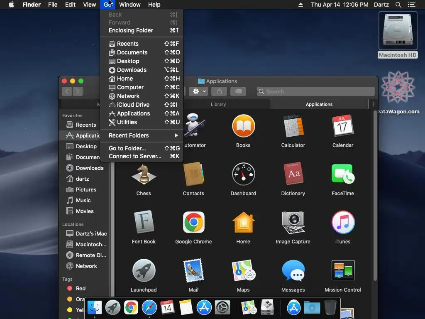The height and width of the screenshot is (319, 425).
Task: Select Dartz's iMac in Locations
Action: click(x=86, y=233)
